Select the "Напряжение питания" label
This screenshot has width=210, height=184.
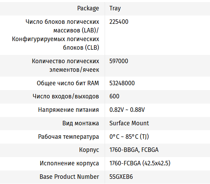pyautogui.click(x=68, y=110)
